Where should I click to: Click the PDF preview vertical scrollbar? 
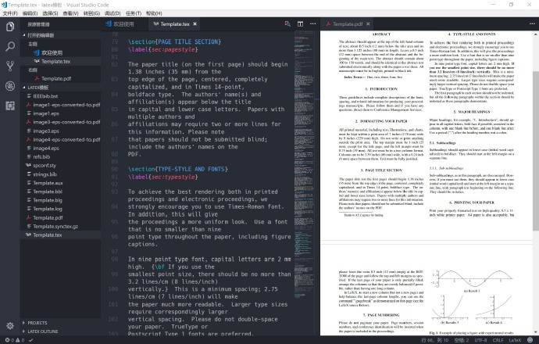pos(536,151)
